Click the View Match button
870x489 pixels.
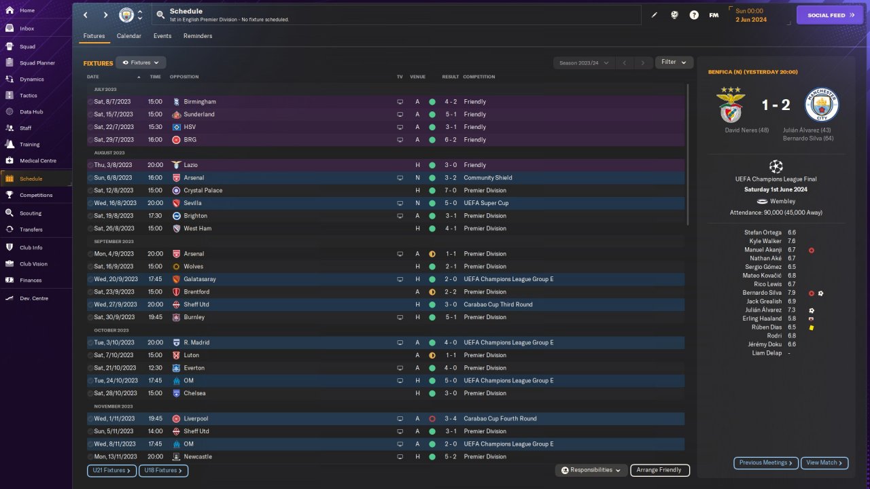[824, 463]
